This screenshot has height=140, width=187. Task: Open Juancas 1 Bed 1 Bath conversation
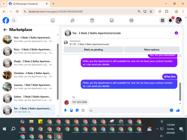tap(28, 87)
